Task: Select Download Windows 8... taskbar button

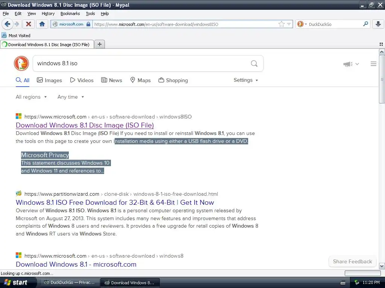Action: pyautogui.click(x=130, y=283)
